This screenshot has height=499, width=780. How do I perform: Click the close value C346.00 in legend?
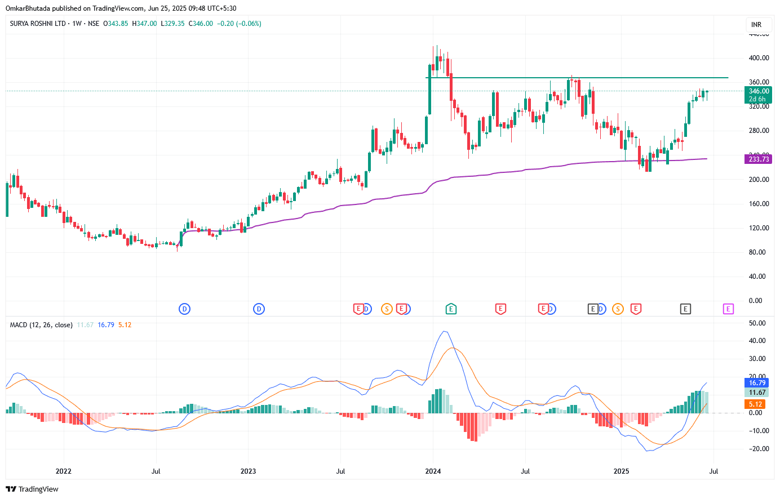(201, 24)
